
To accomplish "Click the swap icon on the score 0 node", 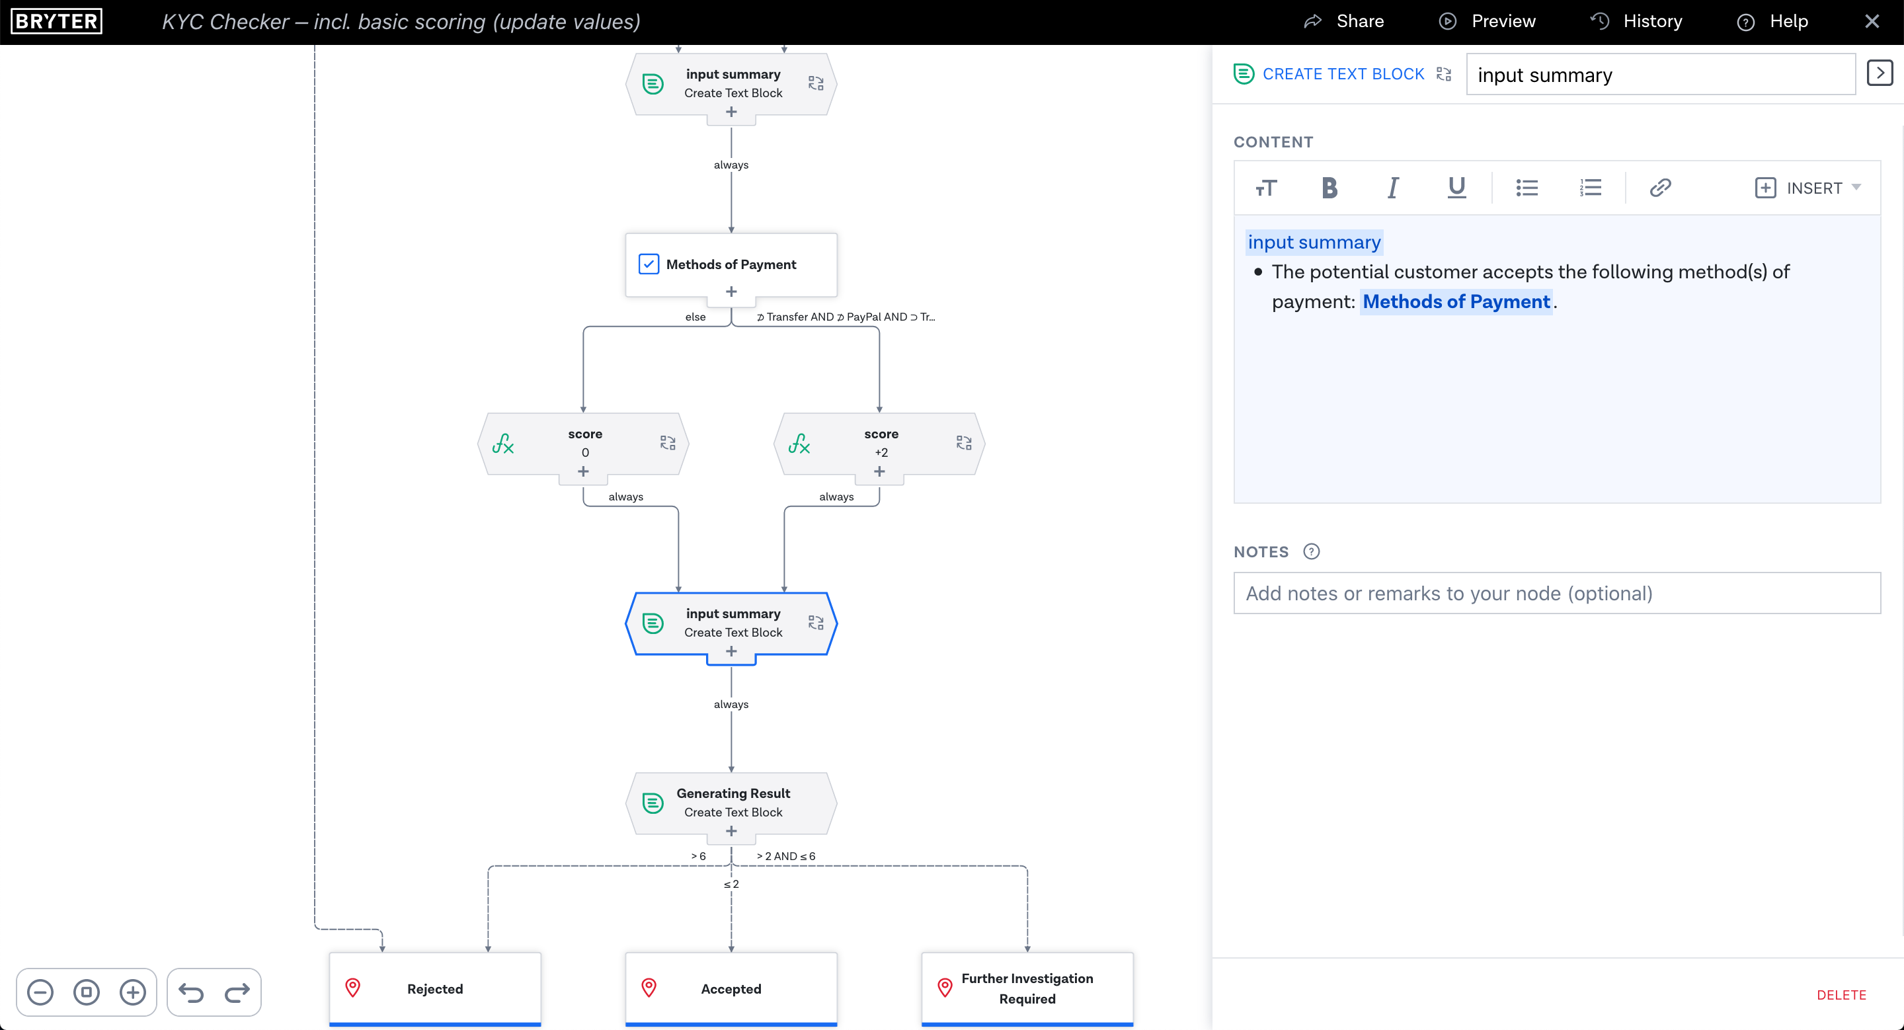I will [668, 442].
